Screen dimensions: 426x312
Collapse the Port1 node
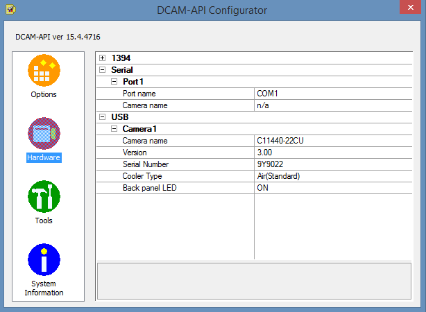coord(114,82)
